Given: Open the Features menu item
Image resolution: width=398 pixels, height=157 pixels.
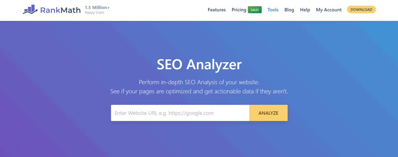Looking at the screenshot, I should pos(217,10).
